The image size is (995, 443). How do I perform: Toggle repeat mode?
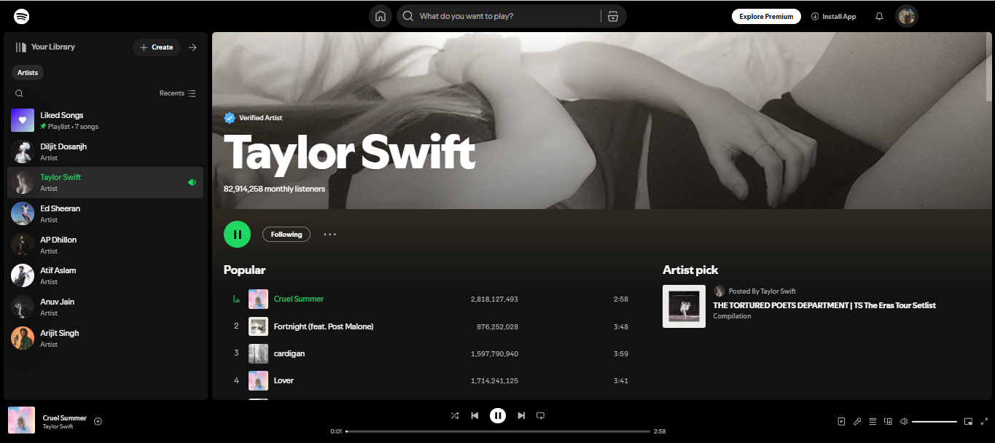coord(540,415)
